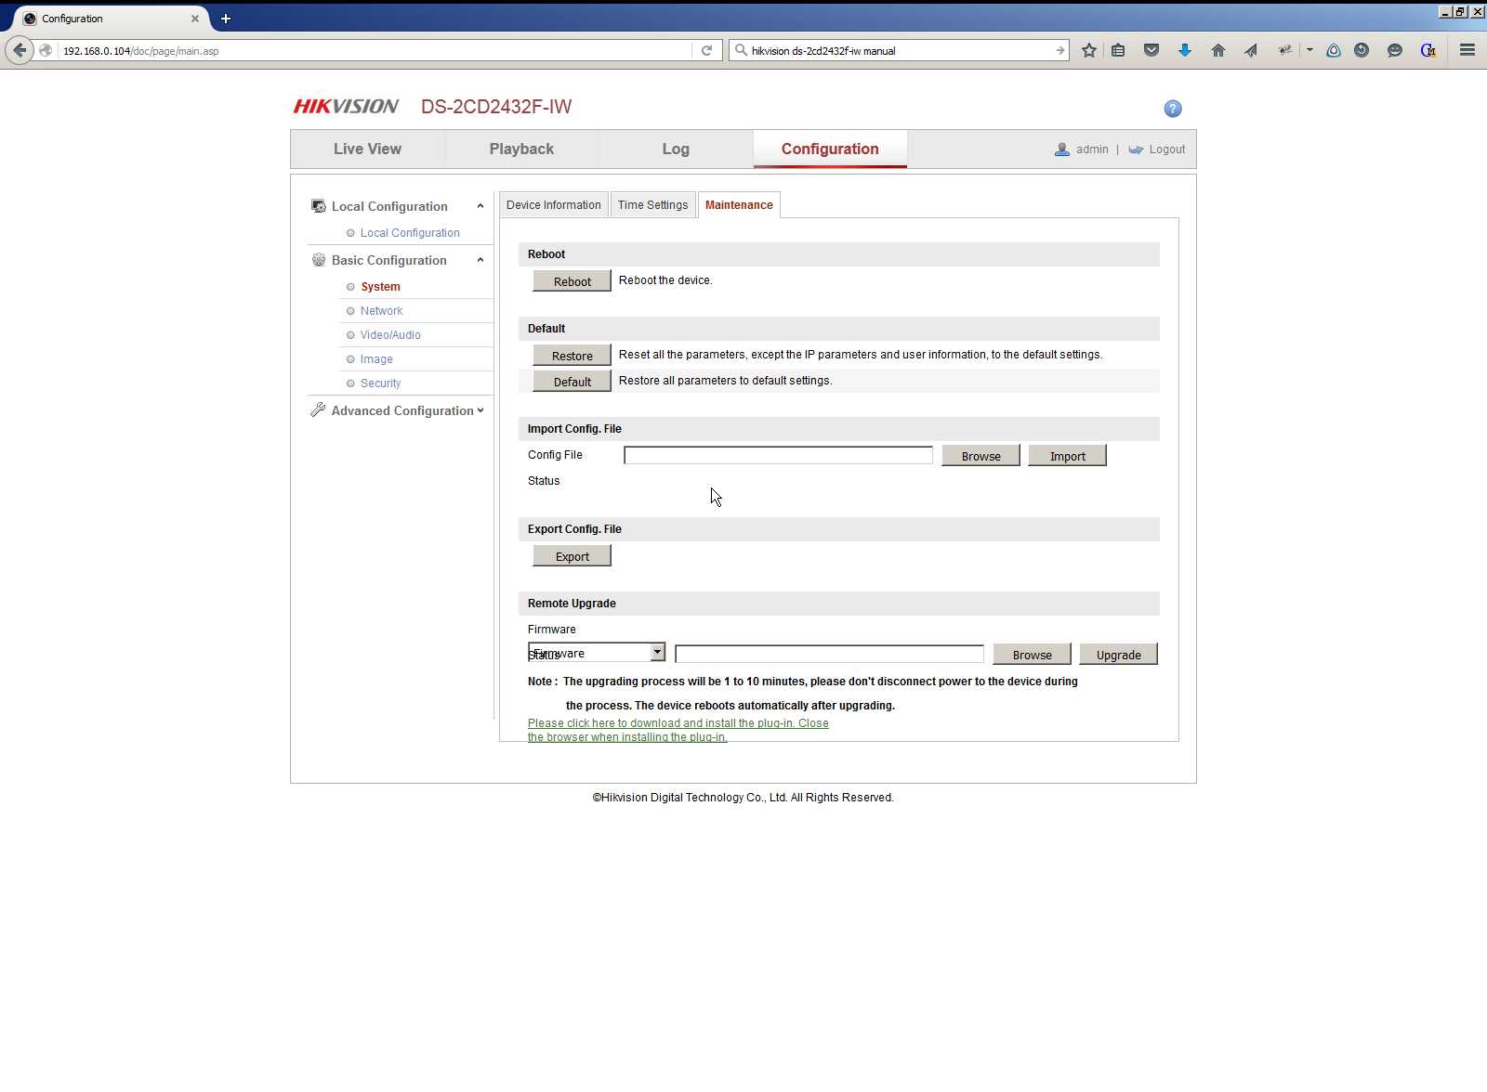Screen dimensions: 1487x1092
Task: Open the help question mark icon
Action: pyautogui.click(x=1173, y=109)
